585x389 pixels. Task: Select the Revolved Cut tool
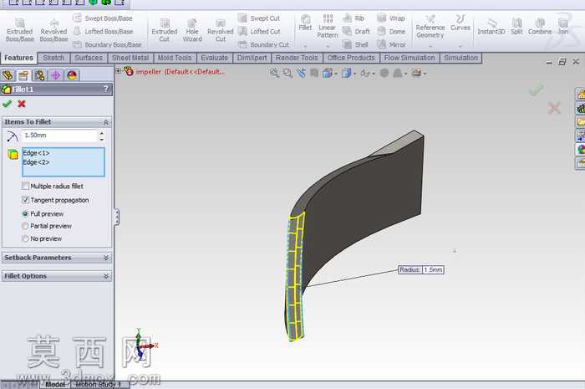click(220, 30)
